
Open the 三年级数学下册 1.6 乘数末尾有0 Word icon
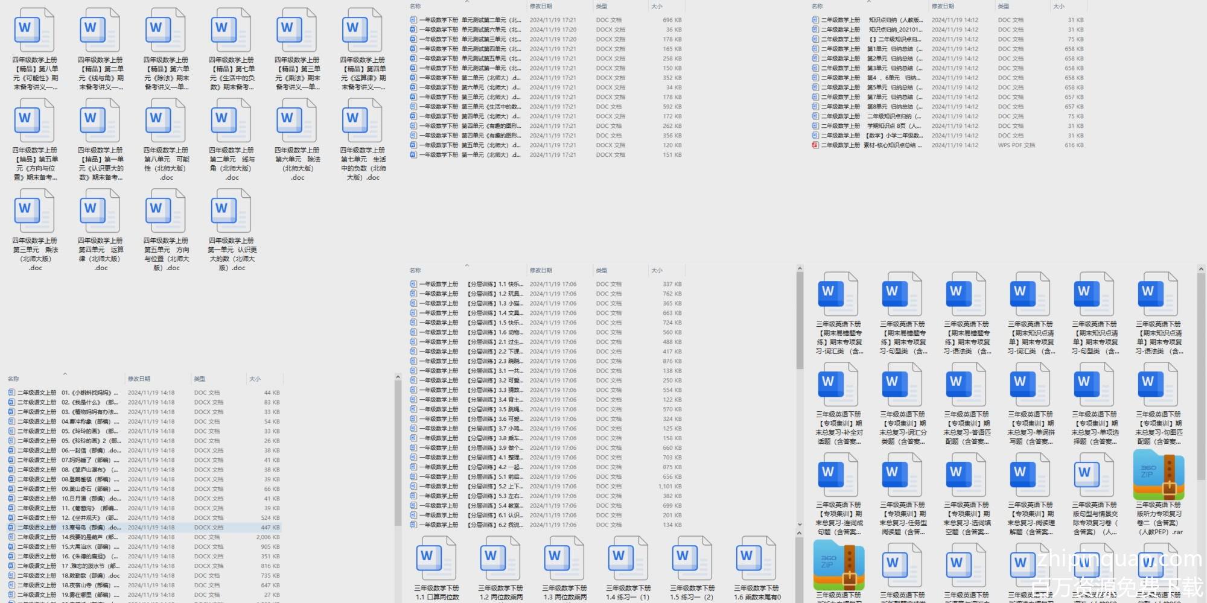756,561
